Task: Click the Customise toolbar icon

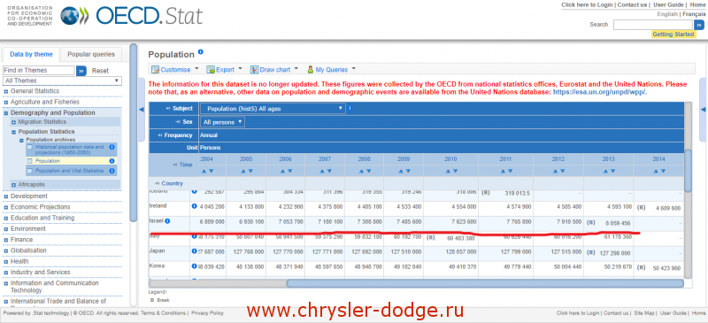Action: pyautogui.click(x=156, y=70)
